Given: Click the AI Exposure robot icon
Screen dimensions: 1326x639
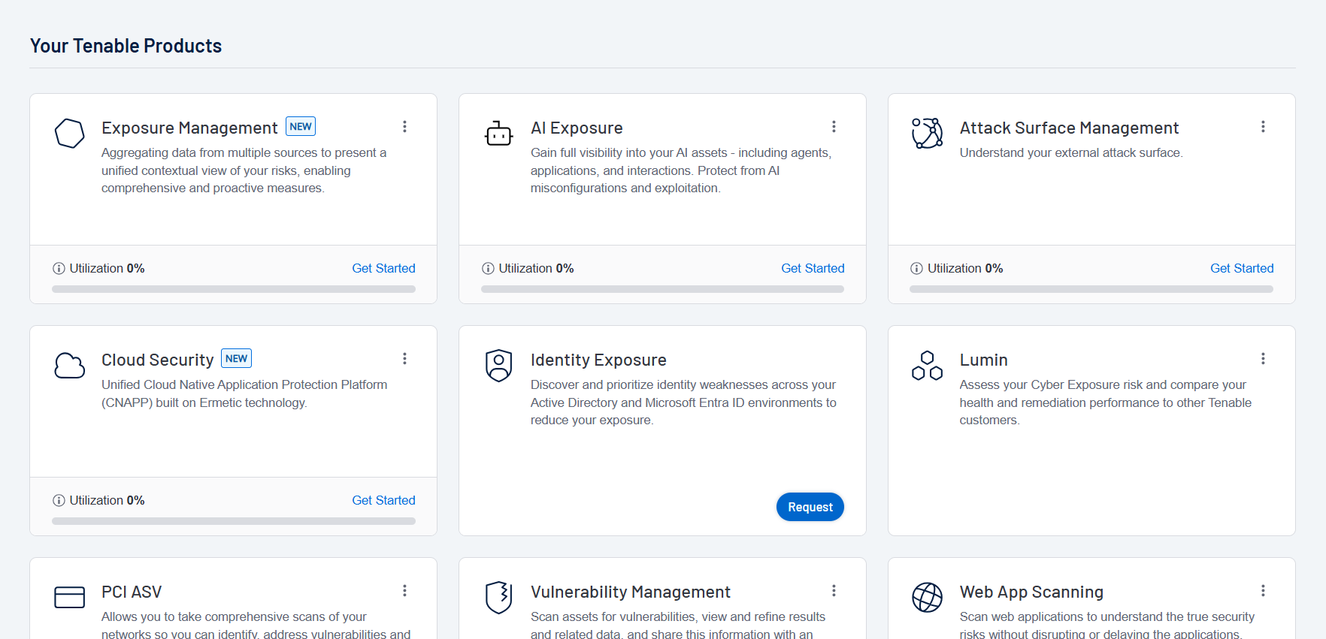Looking at the screenshot, I should (498, 134).
